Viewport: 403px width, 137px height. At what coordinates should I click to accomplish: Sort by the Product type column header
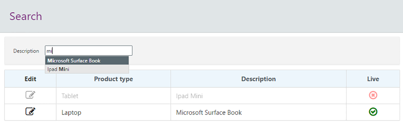tap(114, 79)
